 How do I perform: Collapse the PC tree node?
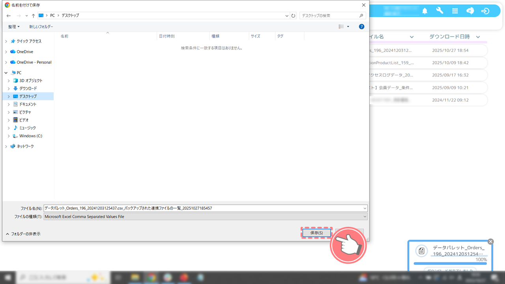pos(6,73)
